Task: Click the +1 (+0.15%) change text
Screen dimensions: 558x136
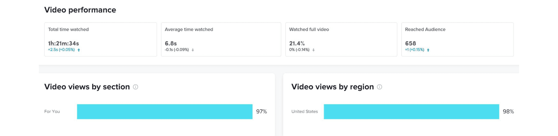Action: coord(415,50)
